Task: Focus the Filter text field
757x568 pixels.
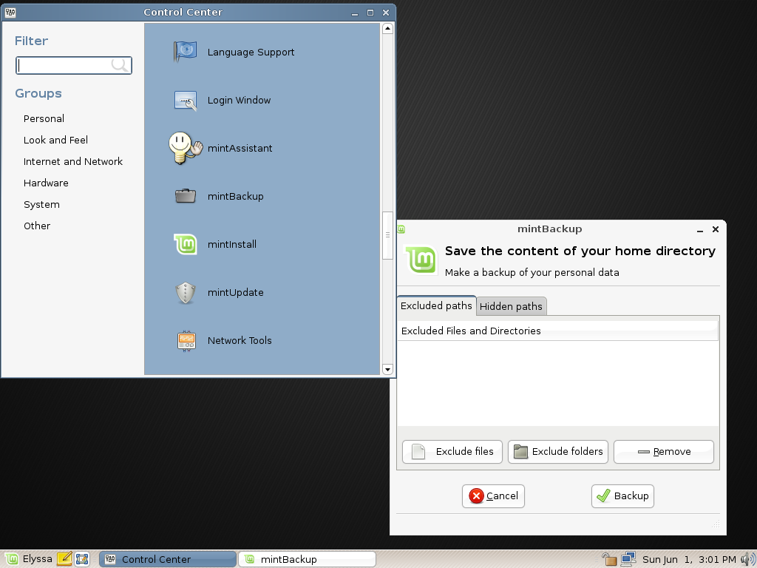Action: (74, 65)
